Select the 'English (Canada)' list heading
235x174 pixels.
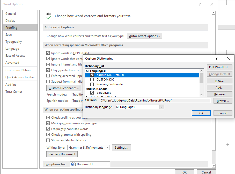(97, 89)
